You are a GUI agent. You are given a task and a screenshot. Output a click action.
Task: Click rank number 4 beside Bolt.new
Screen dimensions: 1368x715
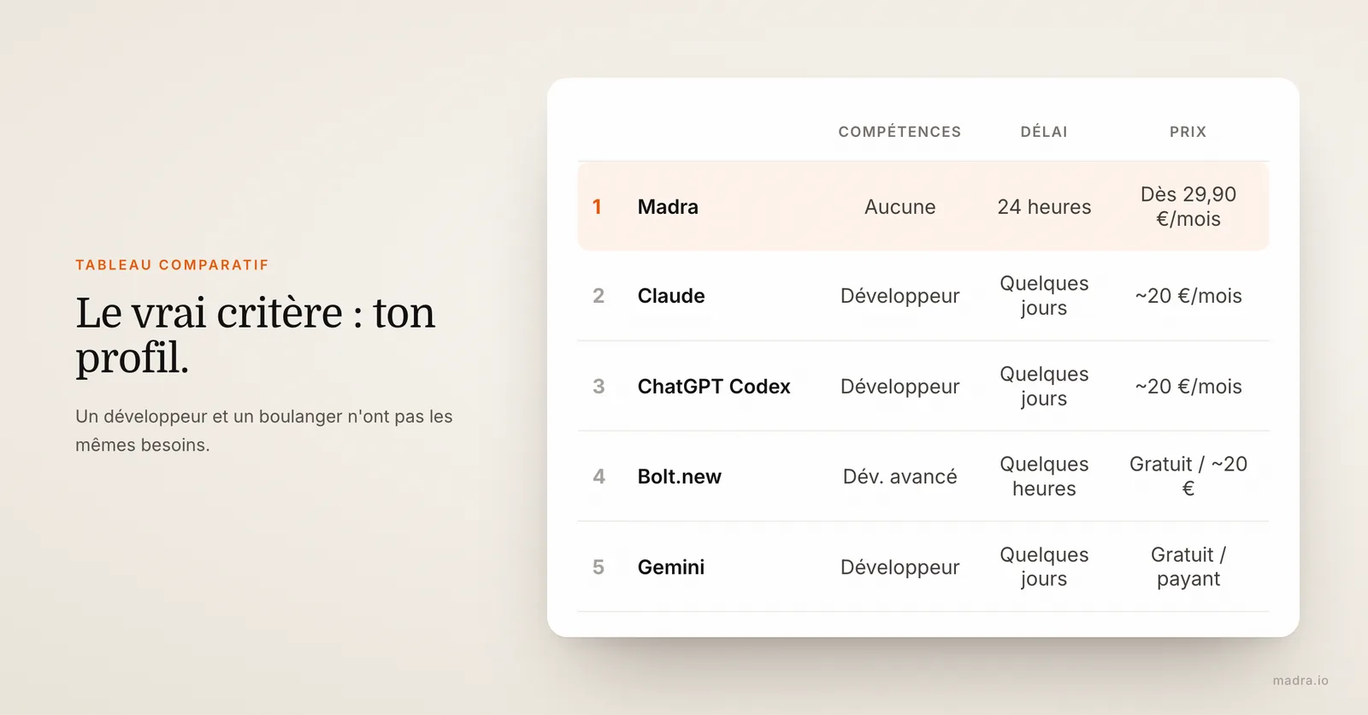pos(598,476)
